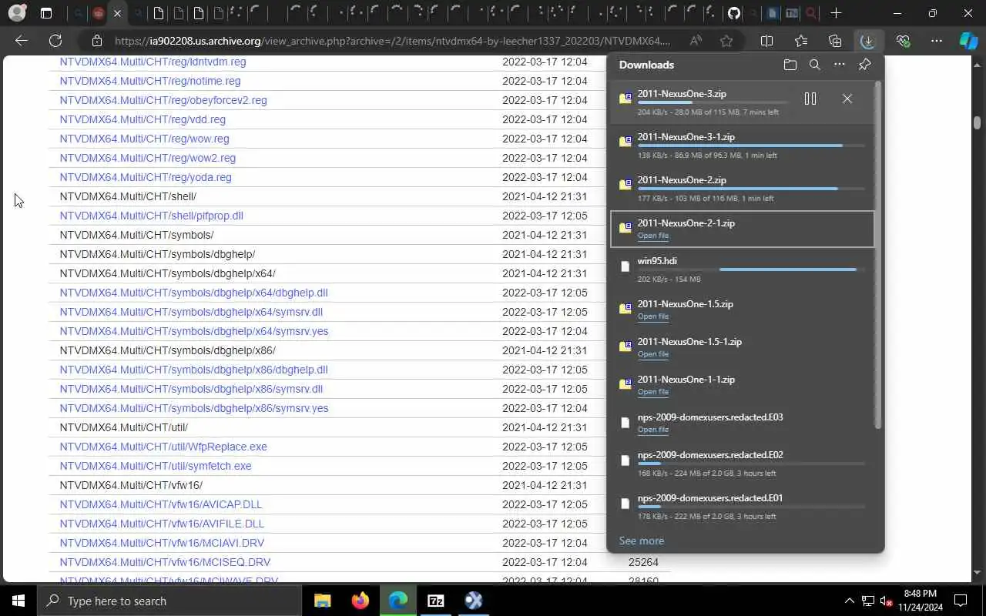Open split screen view

coord(766,41)
